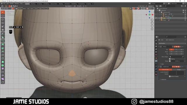Select the Select Box tool
The width and height of the screenshot is (187, 105).
pos(3,12)
